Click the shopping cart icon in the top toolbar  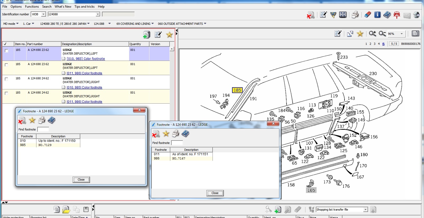coord(333,15)
